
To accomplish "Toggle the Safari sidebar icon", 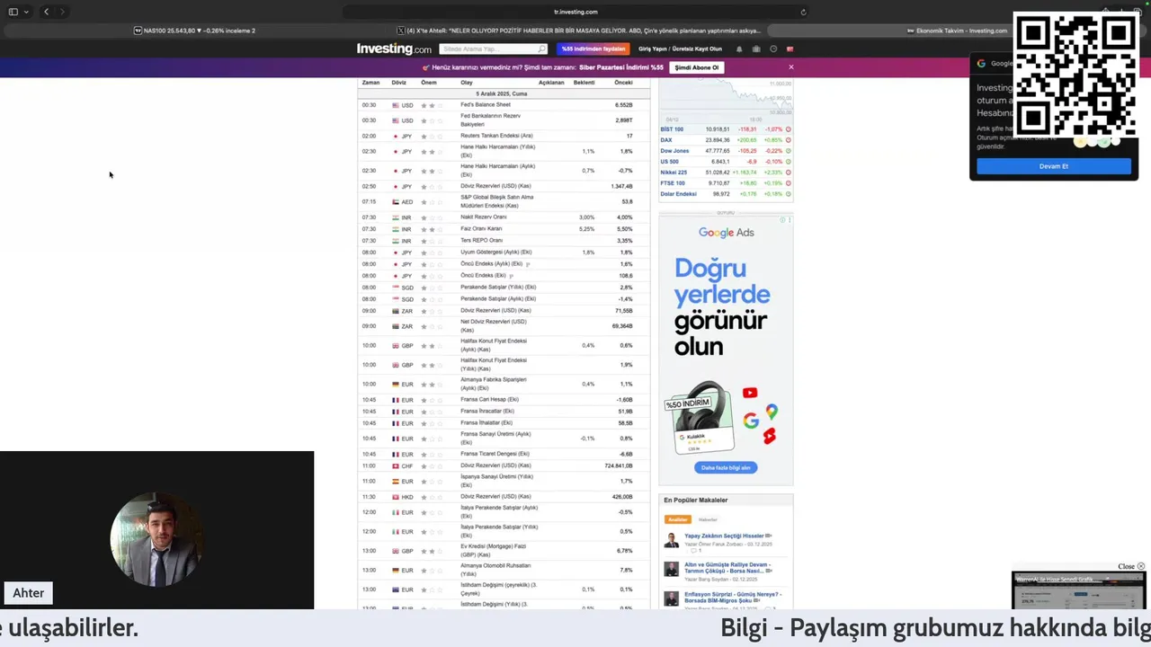I will coord(13,12).
